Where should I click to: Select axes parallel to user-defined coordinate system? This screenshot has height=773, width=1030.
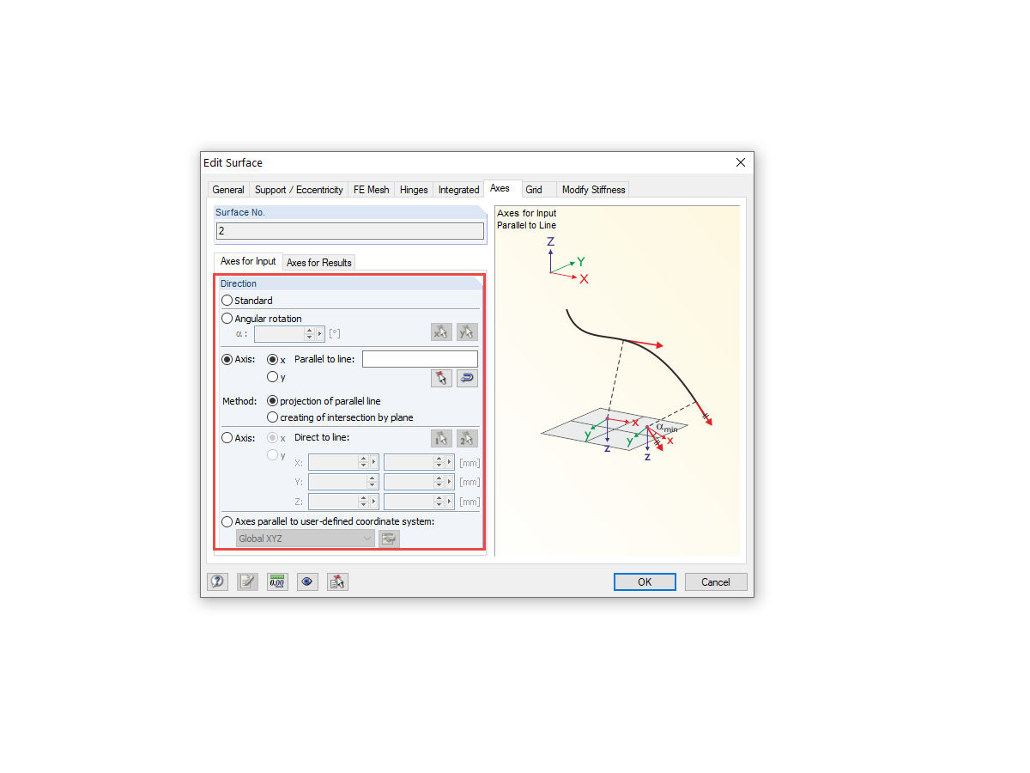tap(227, 521)
